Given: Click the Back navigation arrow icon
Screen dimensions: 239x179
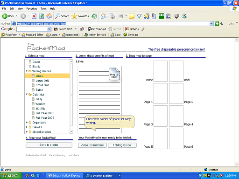Looking at the screenshot, I should point(5,16).
